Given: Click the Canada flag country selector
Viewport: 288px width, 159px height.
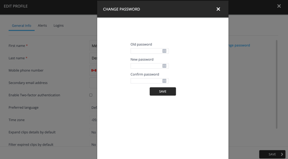Looking at the screenshot, I should coord(94,71).
